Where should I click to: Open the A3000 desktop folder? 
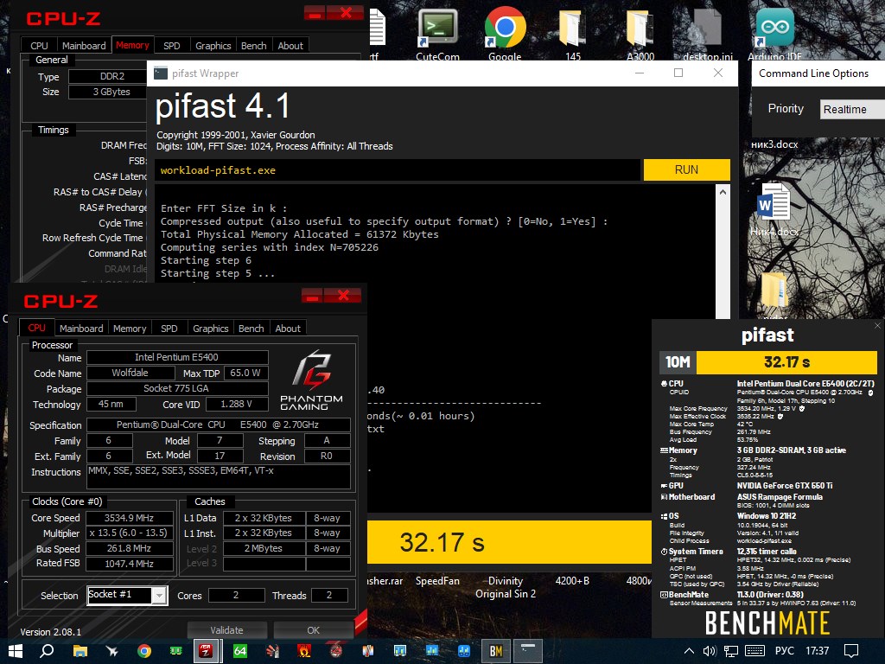(640, 29)
